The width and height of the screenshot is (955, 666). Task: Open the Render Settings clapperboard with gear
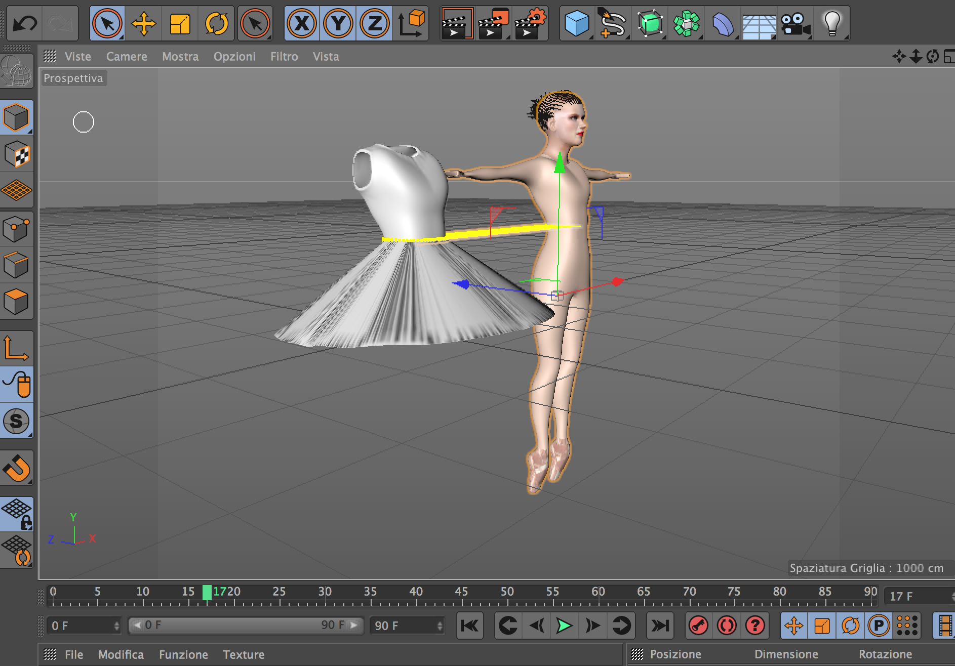530,23
